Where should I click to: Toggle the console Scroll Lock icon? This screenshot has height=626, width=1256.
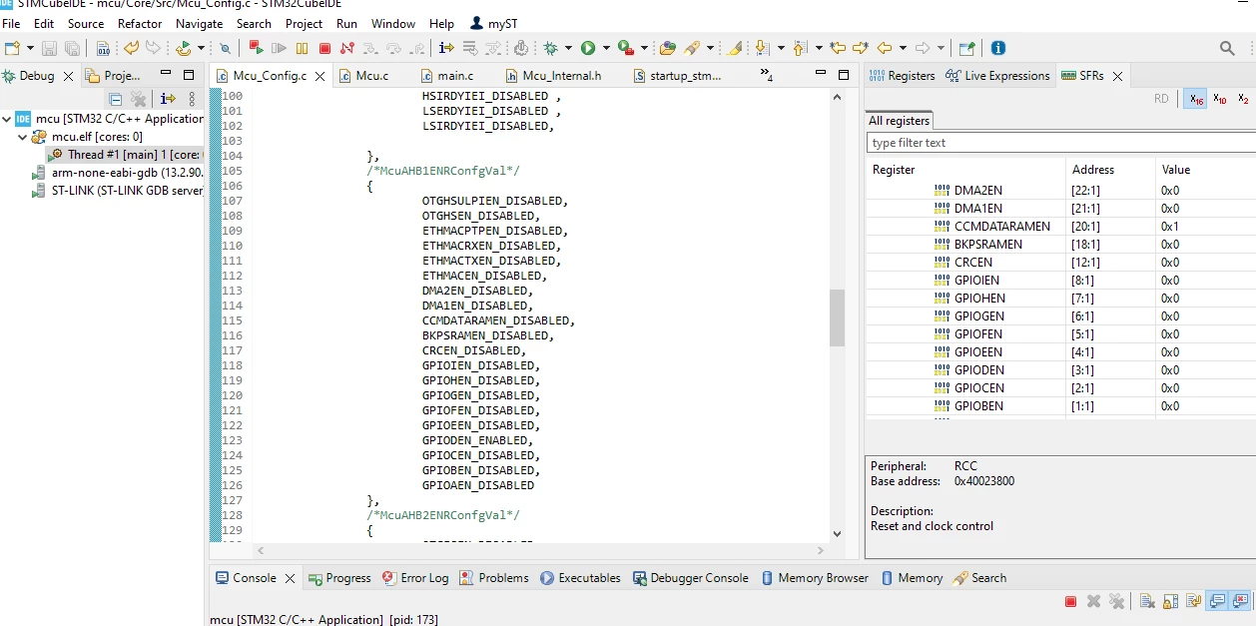[x=1170, y=601]
